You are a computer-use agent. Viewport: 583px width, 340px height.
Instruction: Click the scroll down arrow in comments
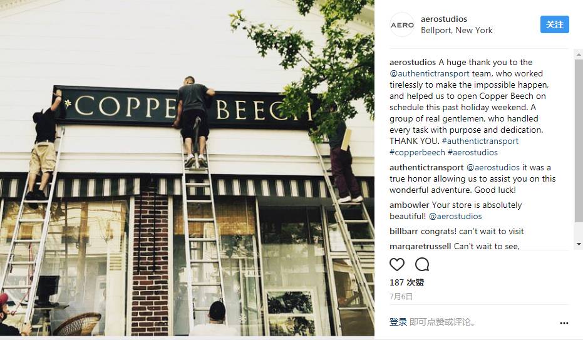pyautogui.click(x=579, y=244)
